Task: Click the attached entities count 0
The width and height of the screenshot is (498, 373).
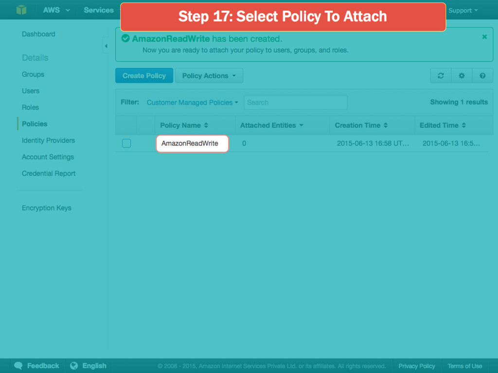Action: 244,143
